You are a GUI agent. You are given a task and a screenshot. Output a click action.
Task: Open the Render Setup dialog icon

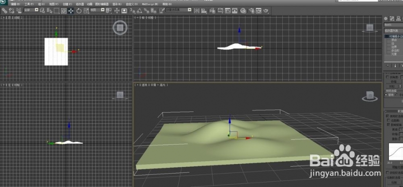252,11
